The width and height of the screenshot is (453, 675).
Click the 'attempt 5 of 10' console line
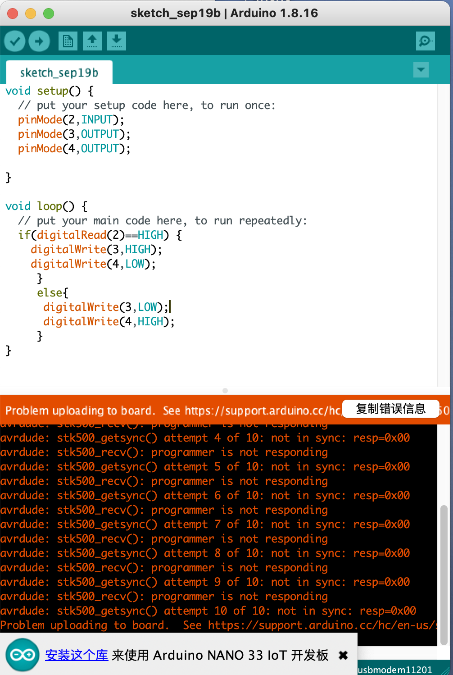(x=205, y=466)
